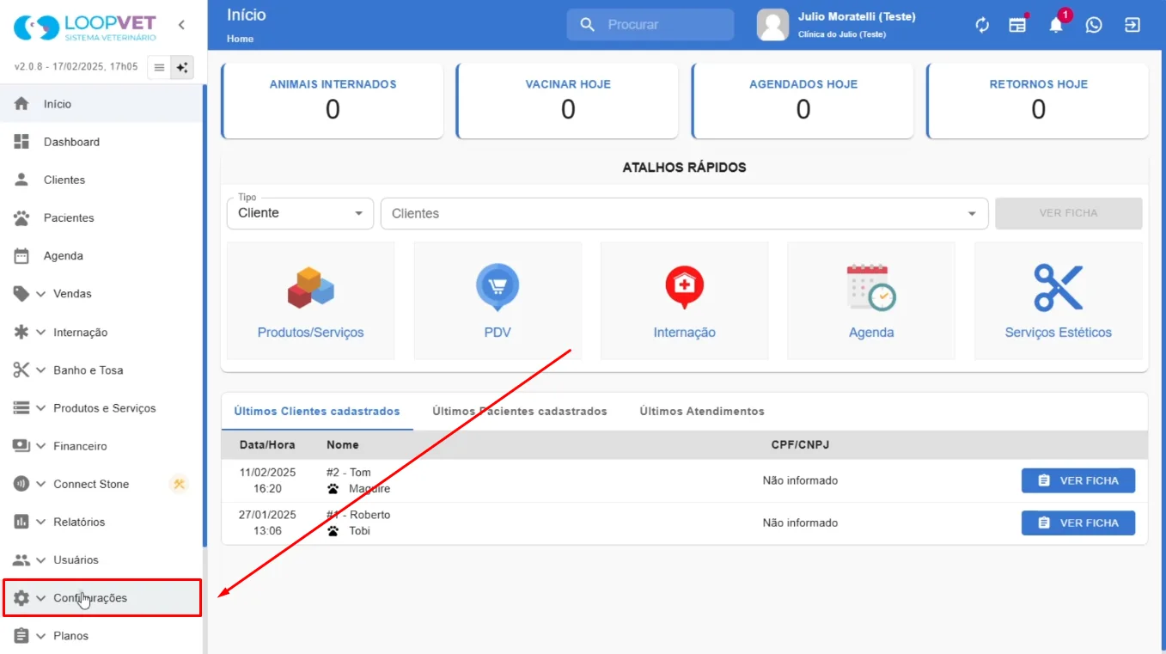Click the '#2 - Tom' client name

pyautogui.click(x=349, y=473)
